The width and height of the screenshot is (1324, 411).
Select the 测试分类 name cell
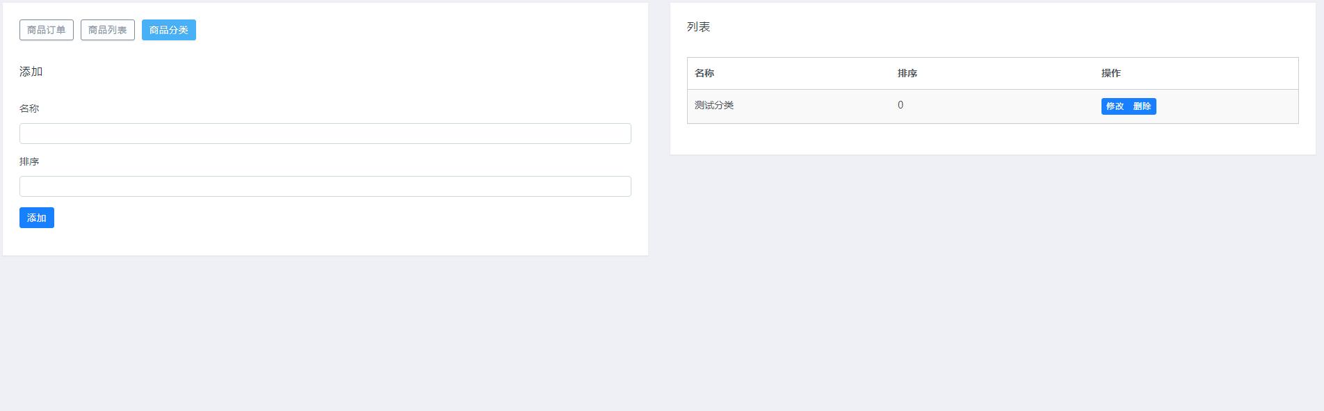[x=714, y=106]
